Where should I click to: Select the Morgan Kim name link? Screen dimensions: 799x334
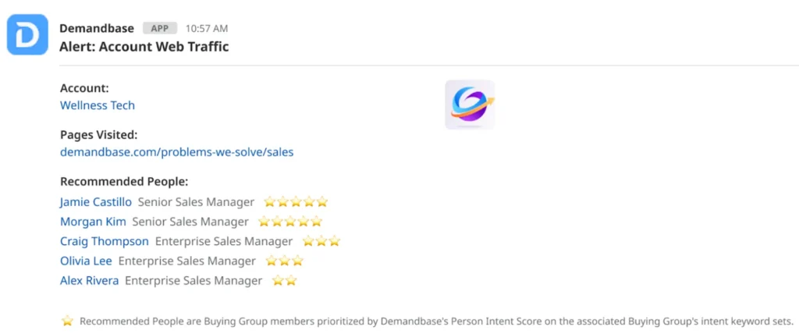(x=93, y=222)
